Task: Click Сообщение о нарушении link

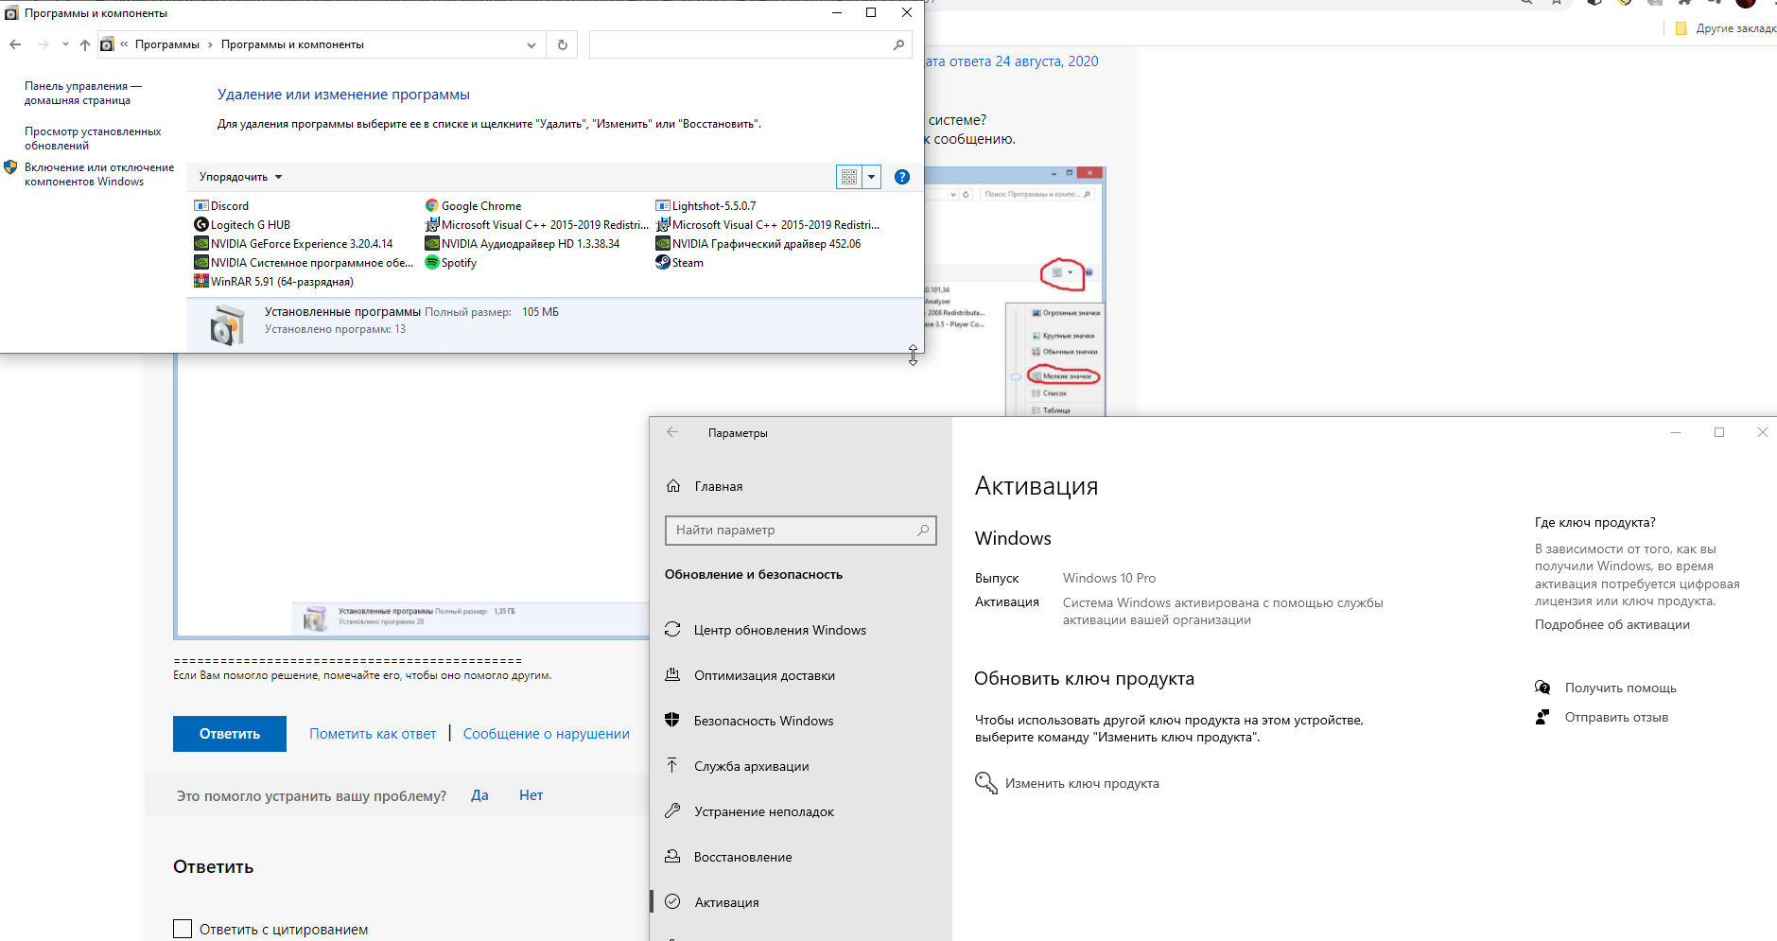Action: click(x=547, y=734)
